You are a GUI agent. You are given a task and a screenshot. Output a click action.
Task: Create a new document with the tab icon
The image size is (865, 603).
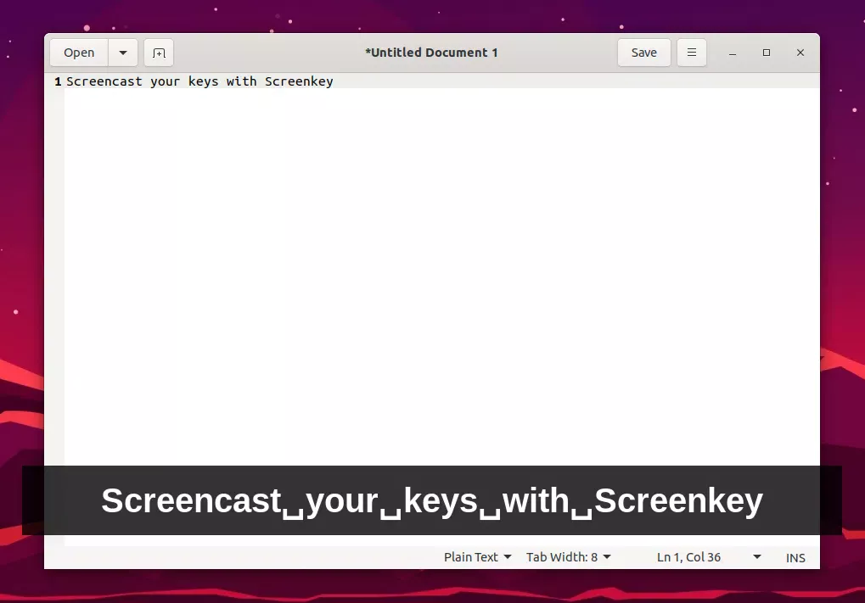click(x=159, y=53)
